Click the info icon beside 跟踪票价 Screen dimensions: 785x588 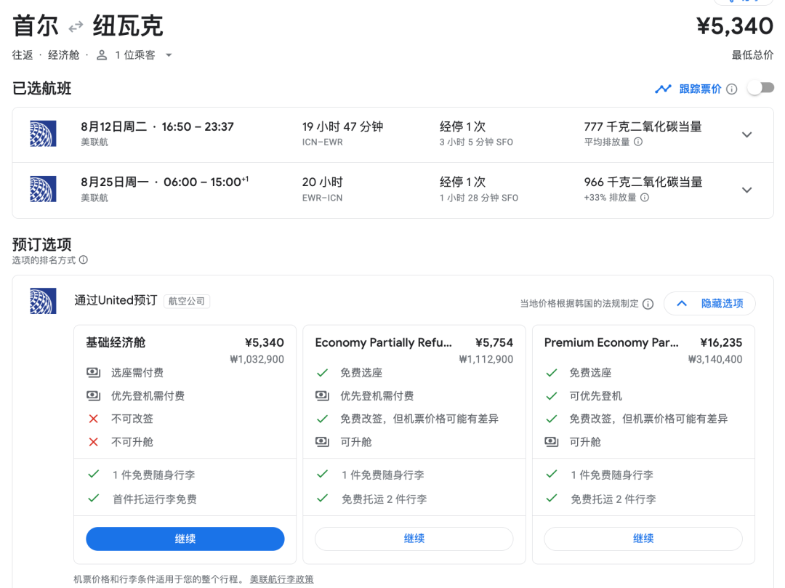click(732, 89)
